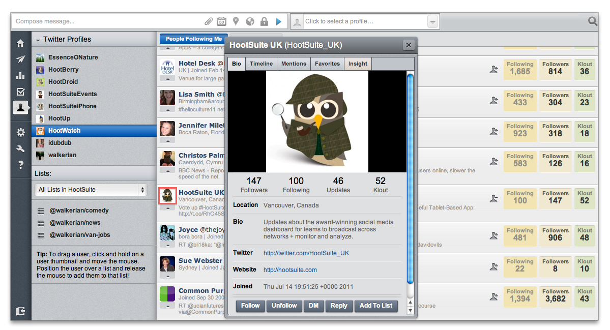Image resolution: width=610 pixels, height=330 pixels.
Task: Expand arrow under Lisa Smith avatar
Action: pyautogui.click(x=168, y=110)
